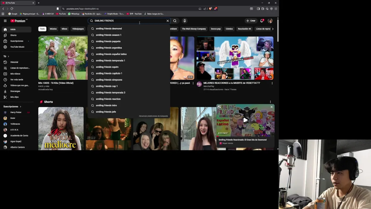Select the 'Mixes' filter chip
The image size is (371, 209).
pos(64,29)
